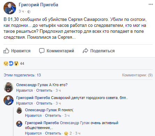This screenshot has width=155, height=136.
Task: Click the globe public privacy icon
Action: [29, 12]
